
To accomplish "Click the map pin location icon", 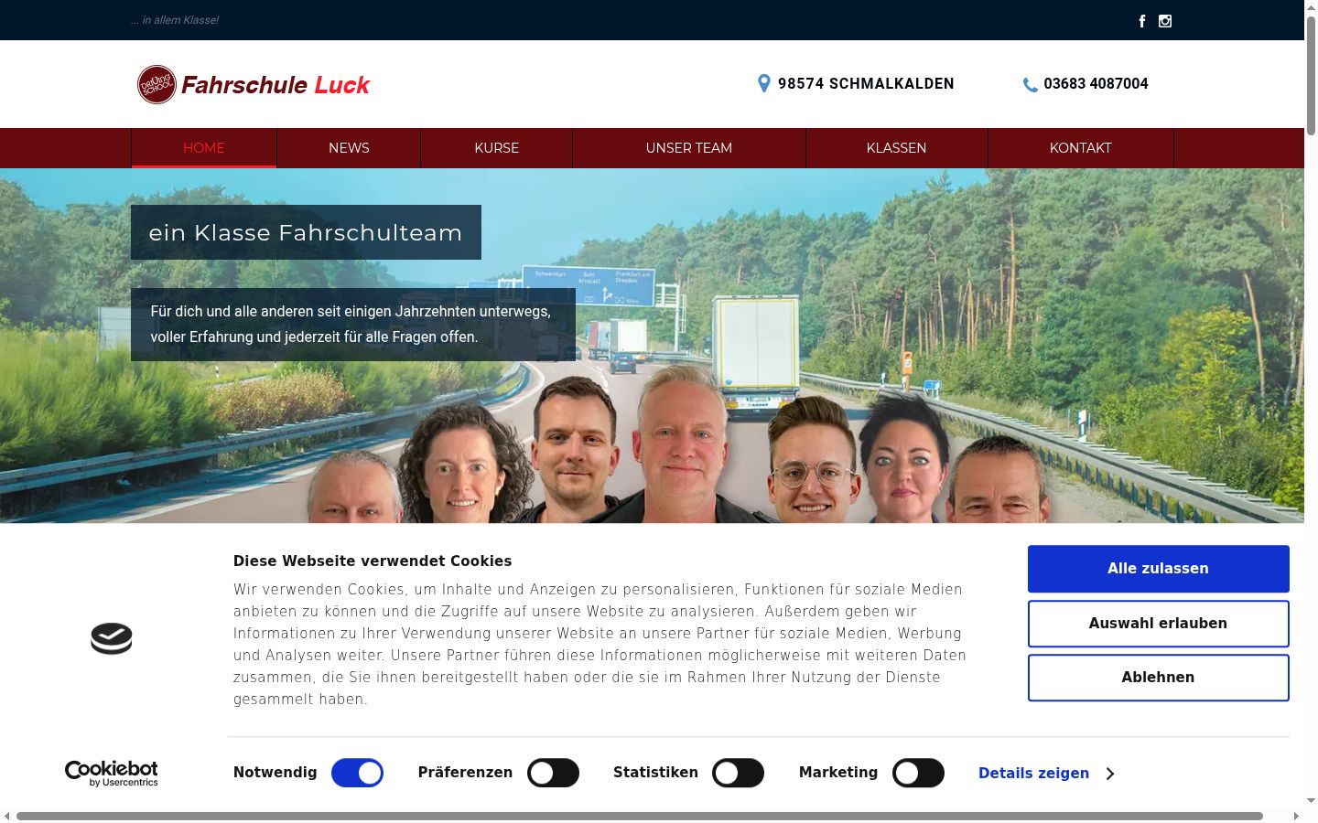I will click(764, 83).
